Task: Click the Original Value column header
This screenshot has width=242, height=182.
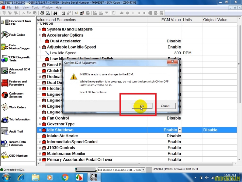Action: tap(220, 20)
